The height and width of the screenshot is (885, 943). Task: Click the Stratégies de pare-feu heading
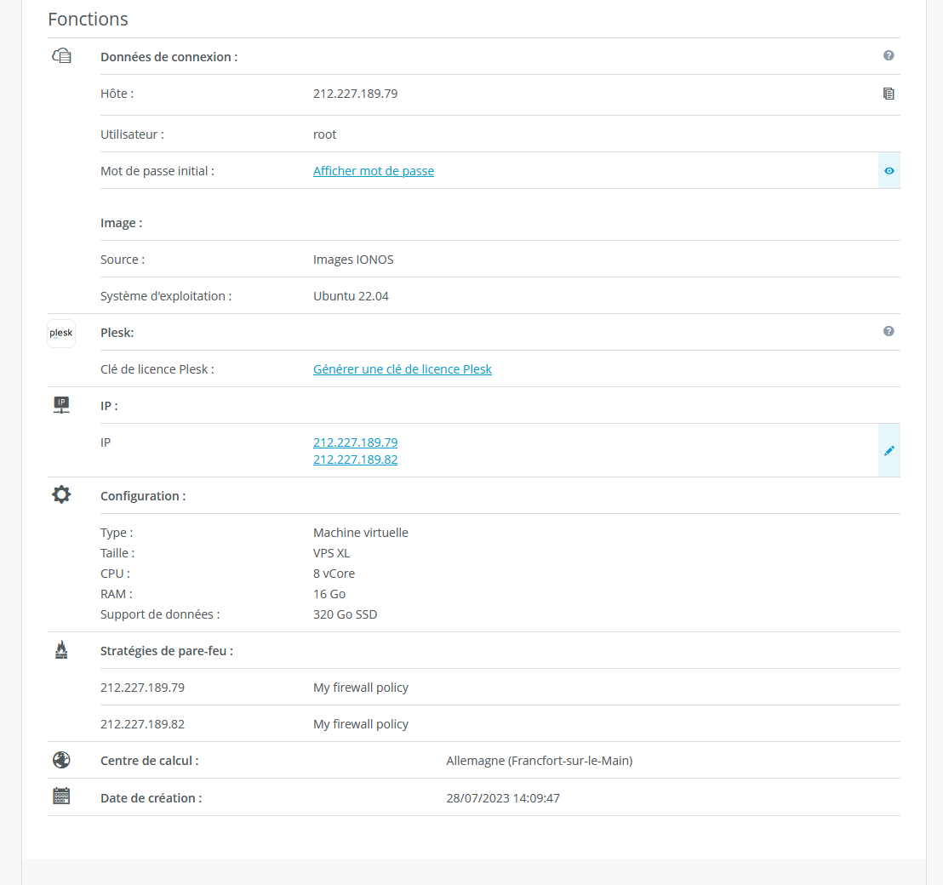[x=167, y=651]
